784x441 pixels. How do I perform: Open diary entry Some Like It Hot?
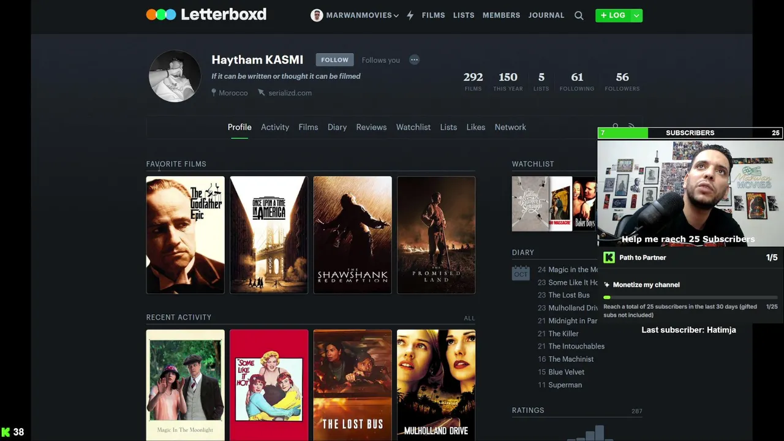point(573,282)
